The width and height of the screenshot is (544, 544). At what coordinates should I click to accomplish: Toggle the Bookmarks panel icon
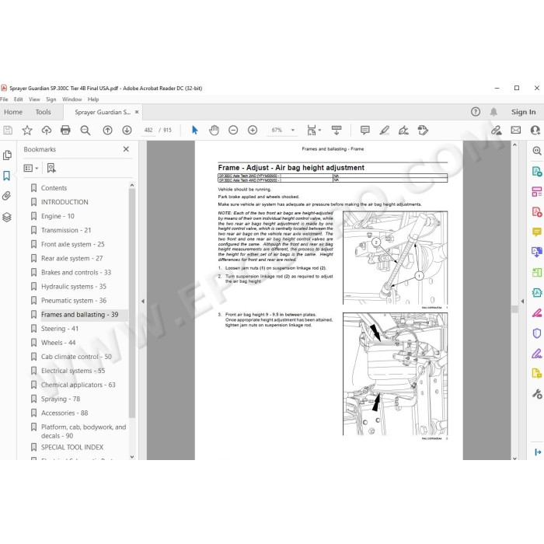[x=7, y=176]
